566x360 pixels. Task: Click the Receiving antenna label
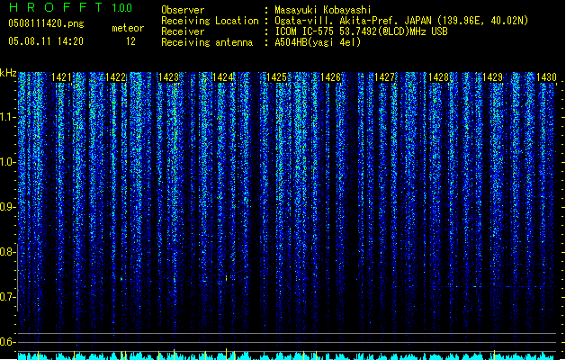[x=207, y=42]
